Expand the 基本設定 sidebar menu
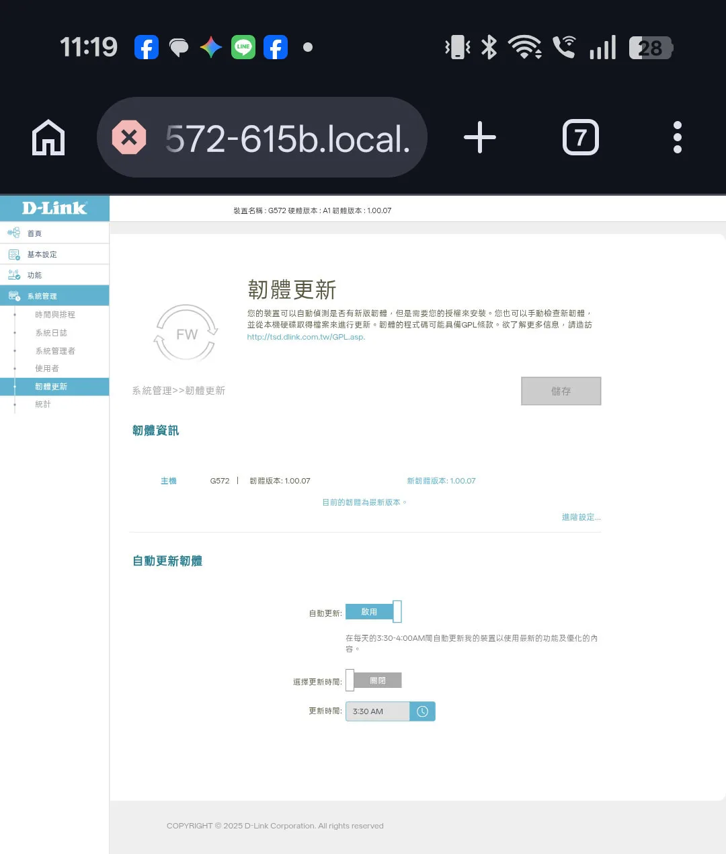 pyautogui.click(x=54, y=254)
